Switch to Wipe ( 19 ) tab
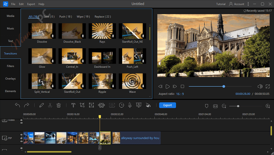The height and width of the screenshot is (155, 274). tap(83, 16)
